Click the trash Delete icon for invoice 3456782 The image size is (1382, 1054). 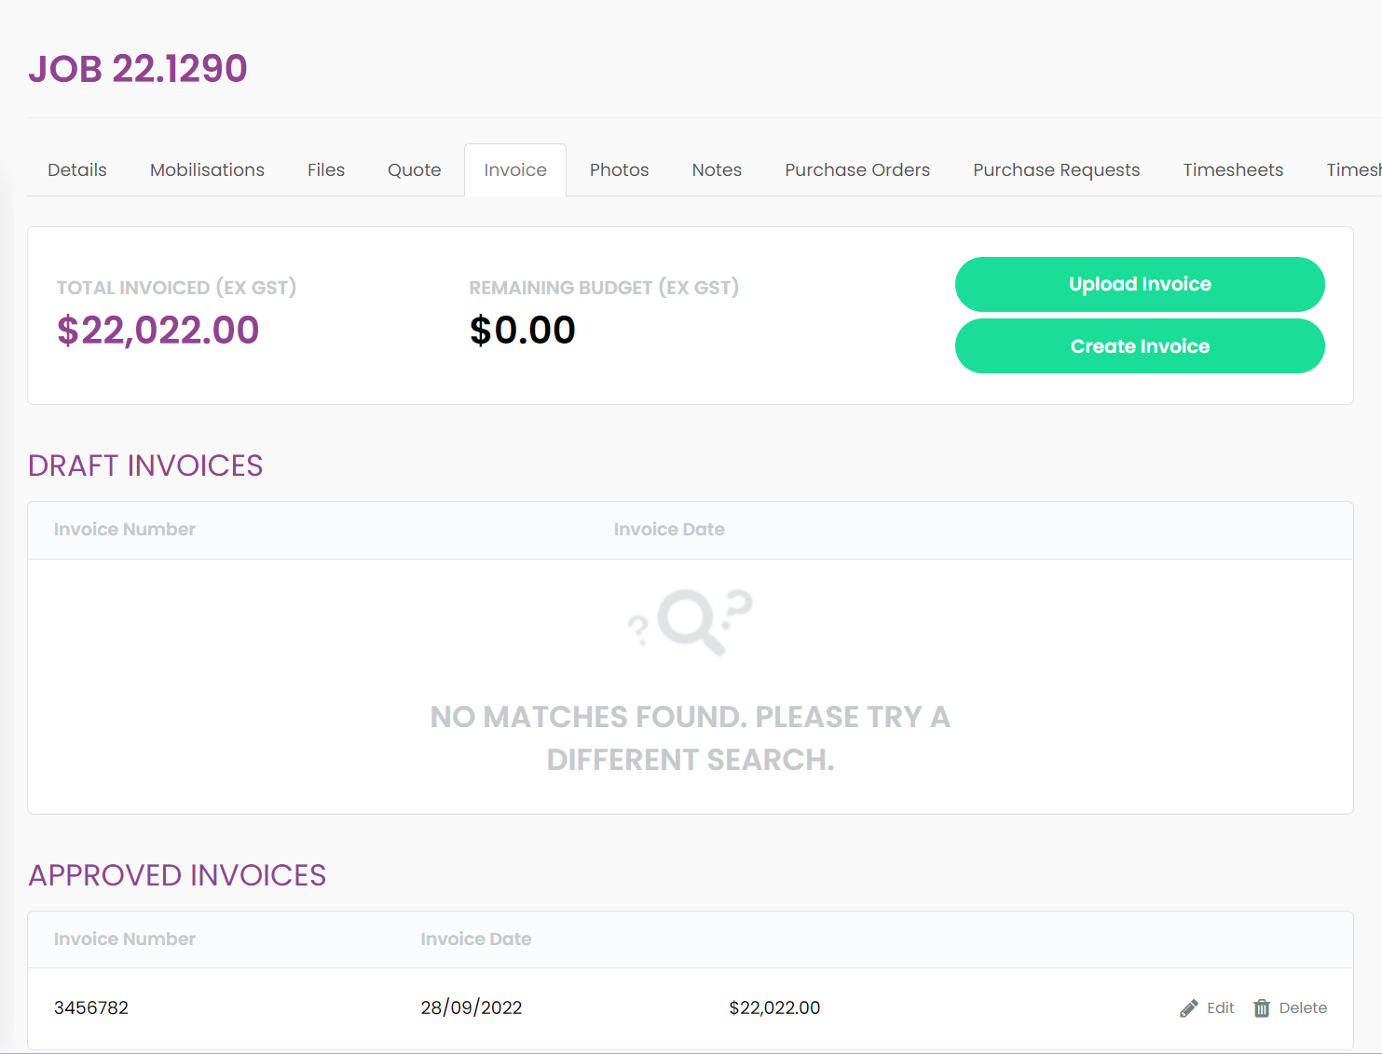1262,1008
